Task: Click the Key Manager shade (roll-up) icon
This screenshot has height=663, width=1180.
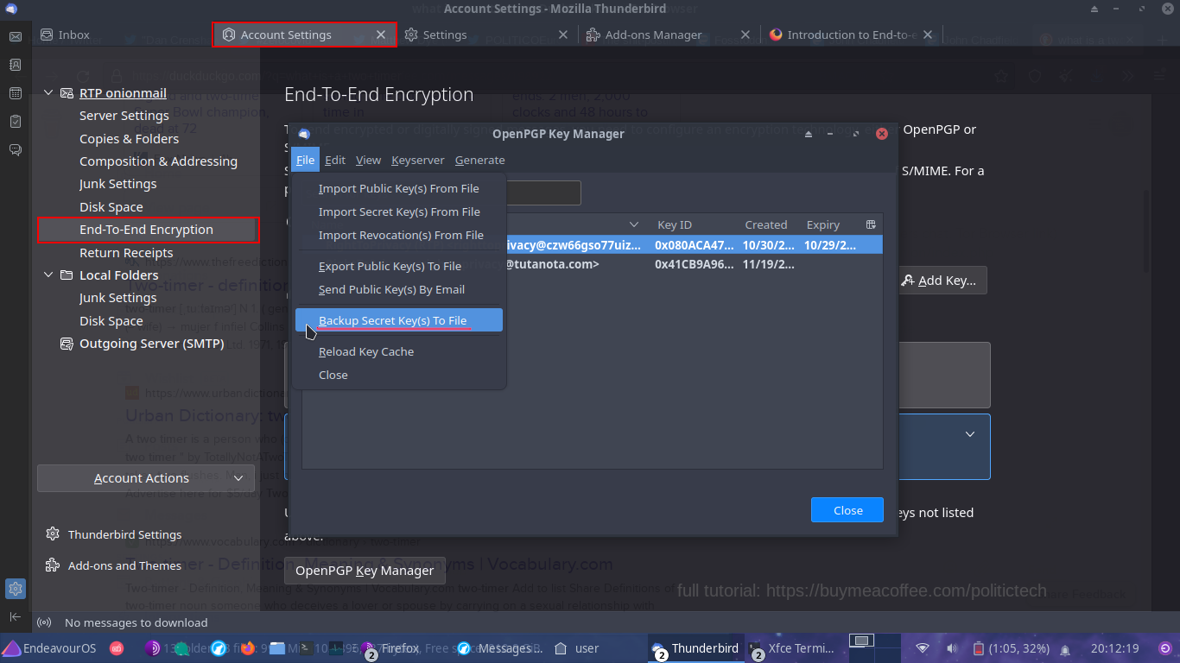Action: [x=809, y=134]
